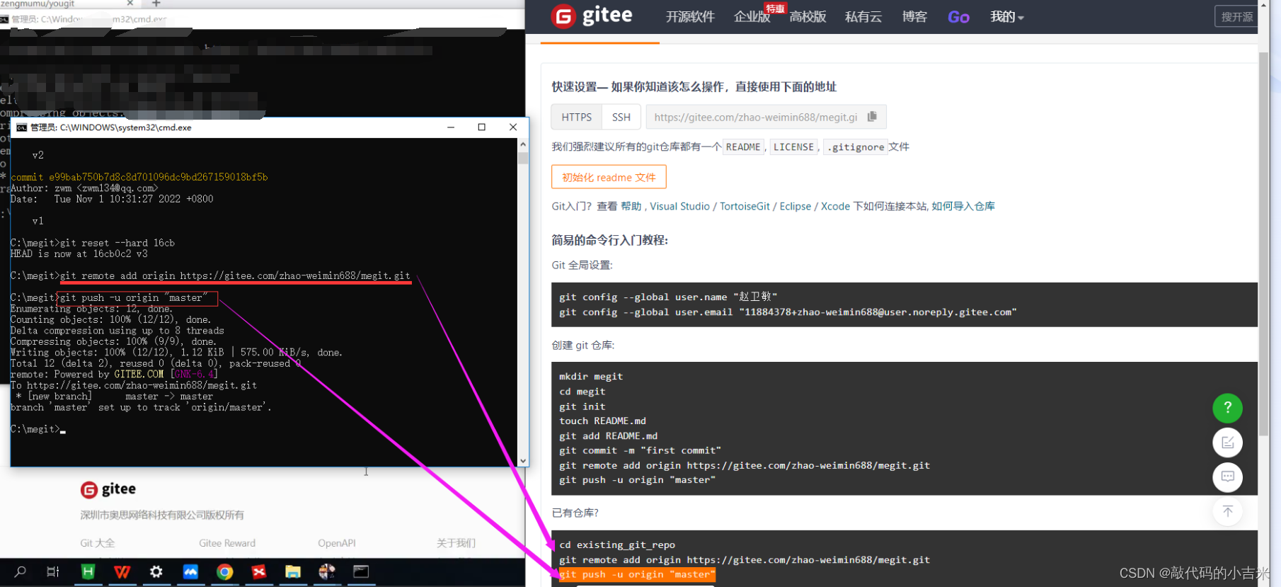Screen dimensions: 1281x587
Task: Click the Gitee logo in the header
Action: point(592,16)
